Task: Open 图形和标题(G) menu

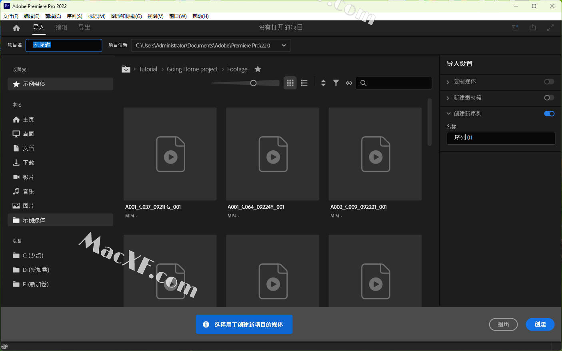Action: coord(126,16)
